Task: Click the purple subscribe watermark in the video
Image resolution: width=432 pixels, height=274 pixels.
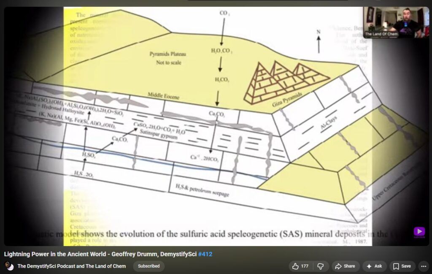Action: tap(419, 232)
